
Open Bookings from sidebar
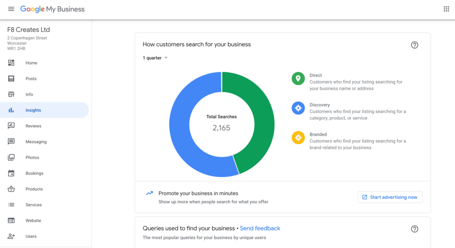(44, 173)
